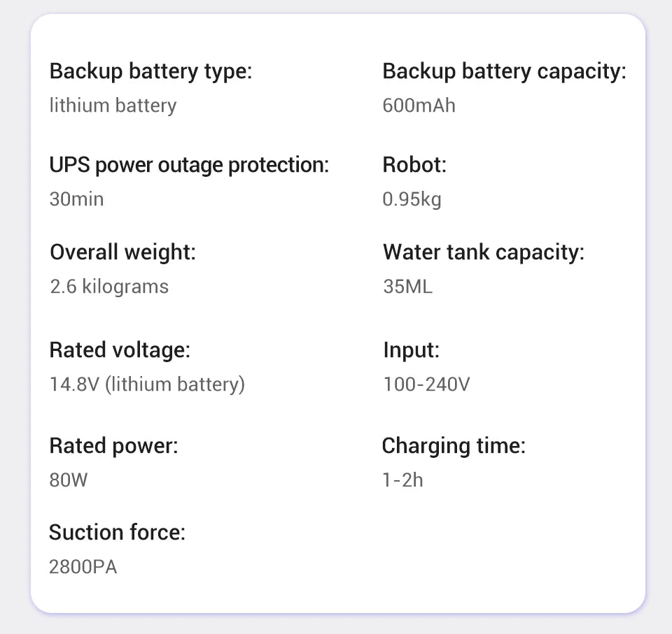Click the 2800PA suction force value

tap(83, 567)
